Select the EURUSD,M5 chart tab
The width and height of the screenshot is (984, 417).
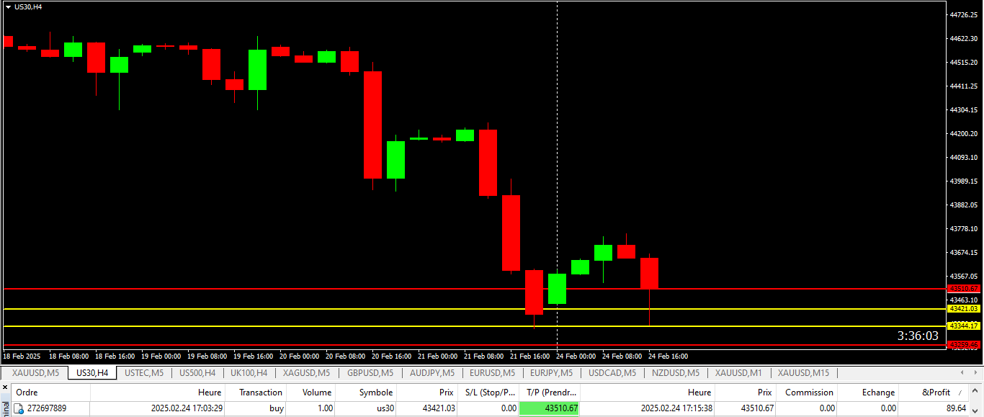point(491,372)
